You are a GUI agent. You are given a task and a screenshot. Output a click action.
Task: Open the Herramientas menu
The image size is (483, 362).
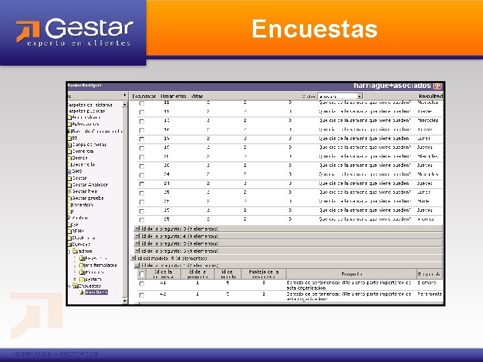point(173,97)
